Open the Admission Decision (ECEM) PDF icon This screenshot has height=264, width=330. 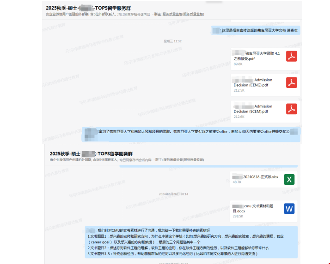click(x=291, y=109)
